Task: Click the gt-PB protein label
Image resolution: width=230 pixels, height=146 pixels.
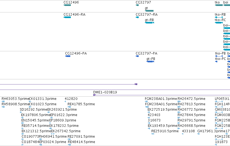Action: (151, 59)
